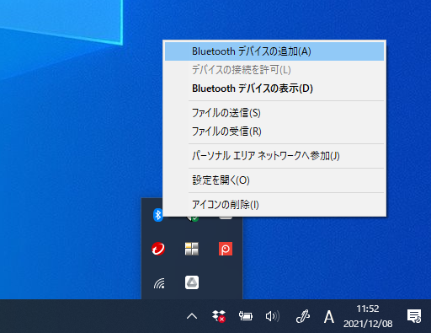Click ファイルの送信(S) menu item

tap(274, 113)
